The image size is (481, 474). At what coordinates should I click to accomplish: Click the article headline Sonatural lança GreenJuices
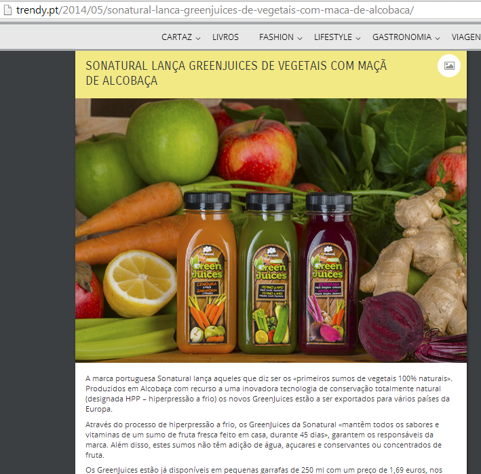236,73
